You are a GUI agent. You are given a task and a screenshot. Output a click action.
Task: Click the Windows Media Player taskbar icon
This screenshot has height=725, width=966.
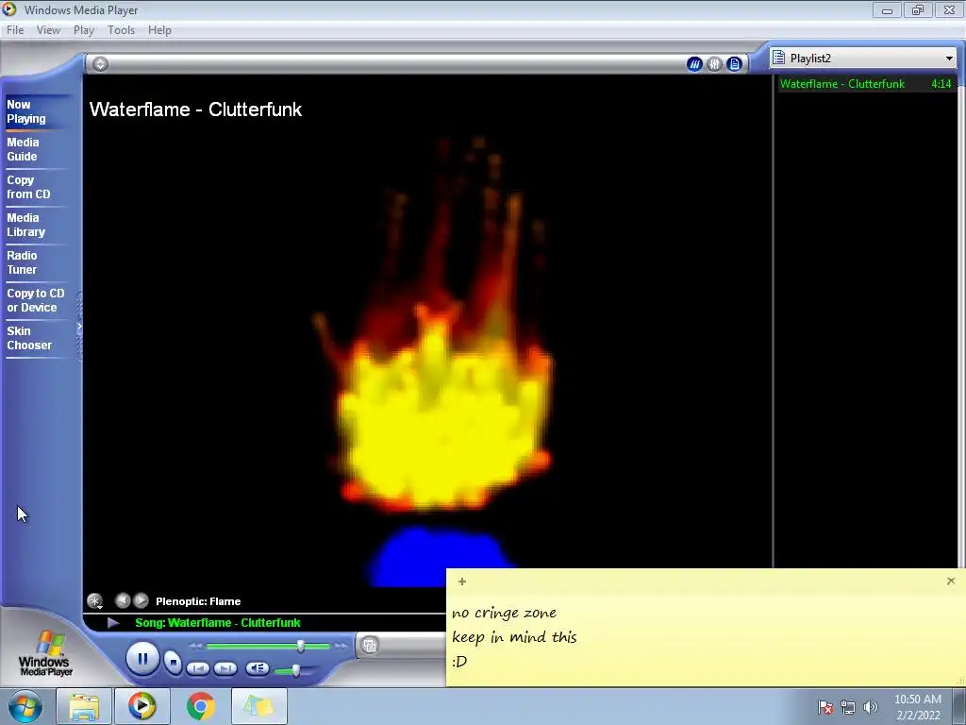tap(142, 706)
